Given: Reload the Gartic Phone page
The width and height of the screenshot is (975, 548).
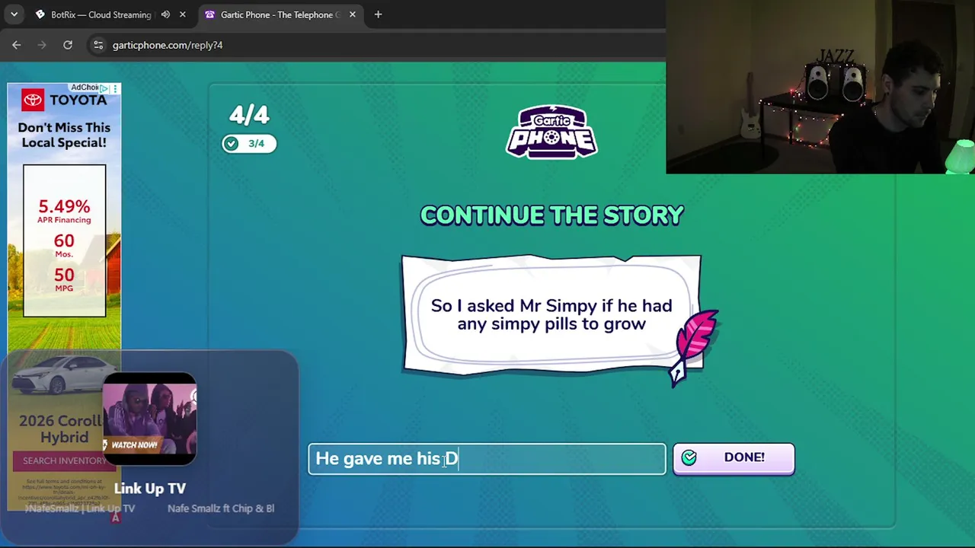Looking at the screenshot, I should 68,45.
